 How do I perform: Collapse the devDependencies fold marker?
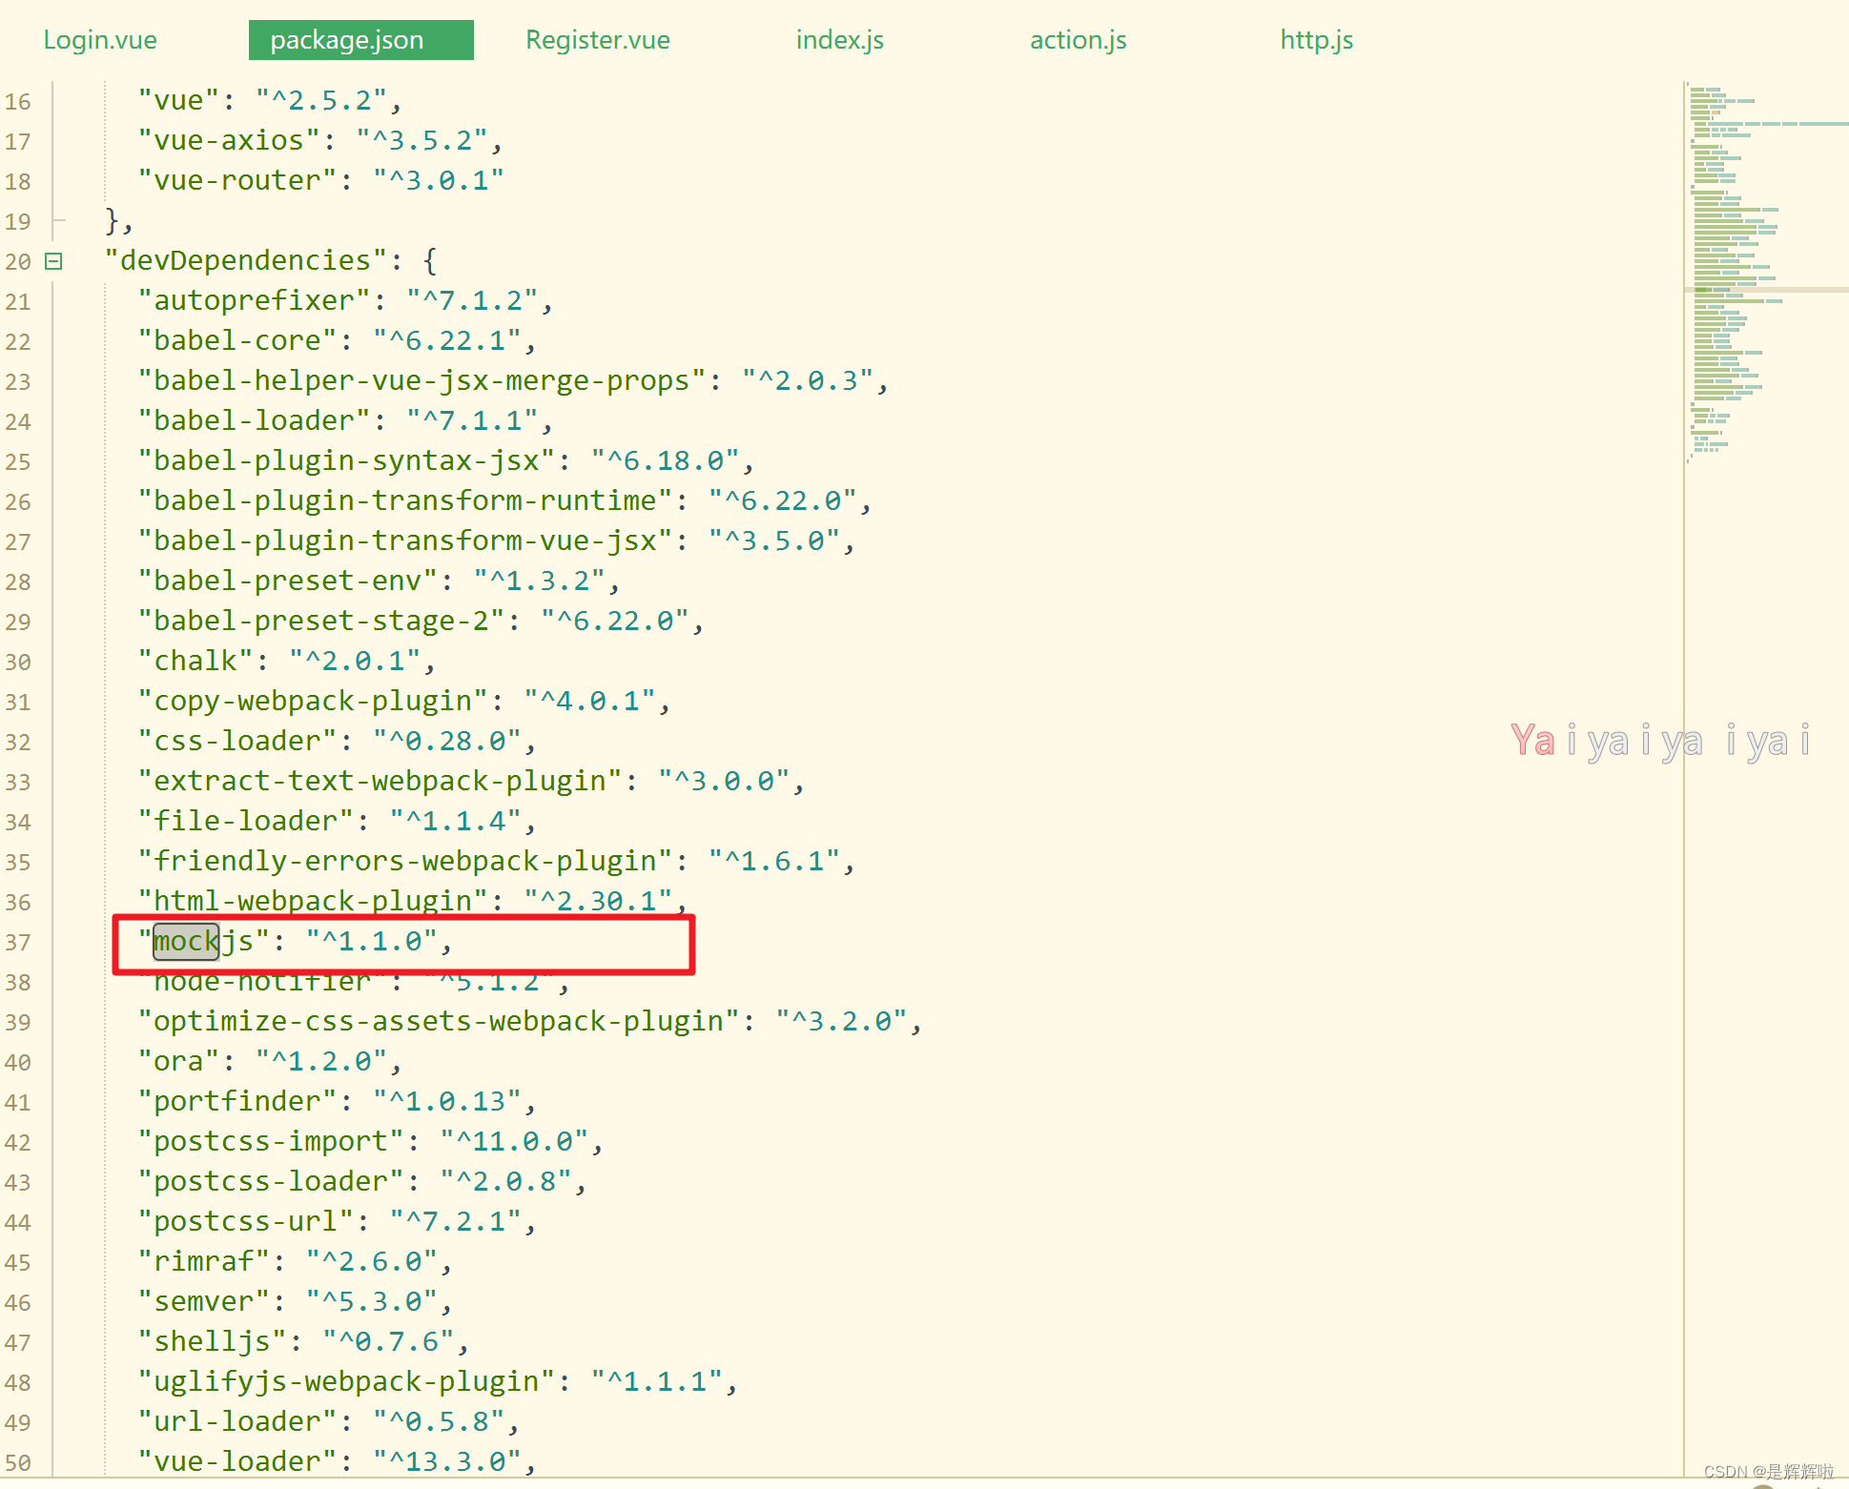click(54, 261)
